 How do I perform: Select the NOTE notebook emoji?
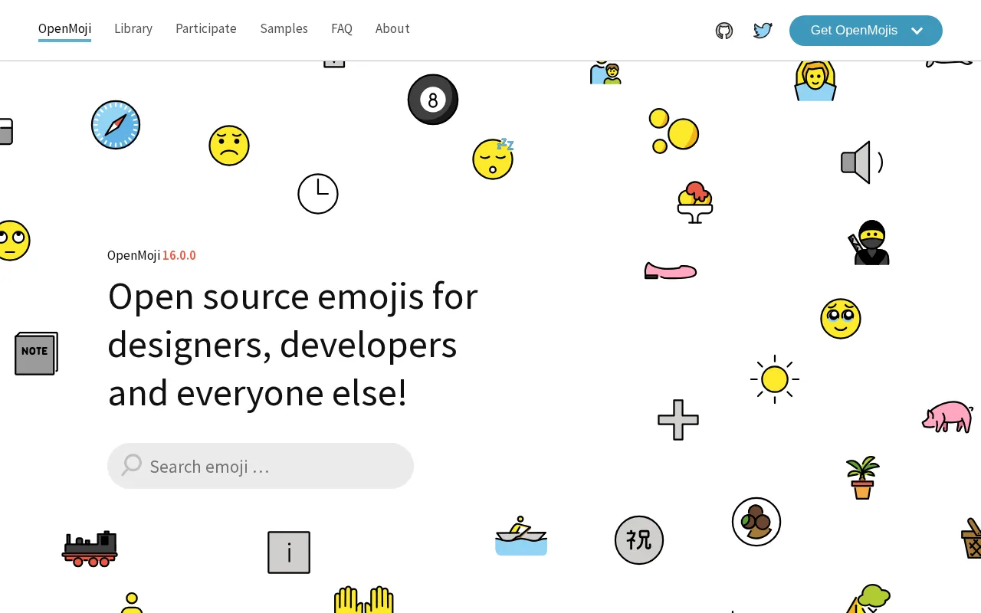point(36,353)
